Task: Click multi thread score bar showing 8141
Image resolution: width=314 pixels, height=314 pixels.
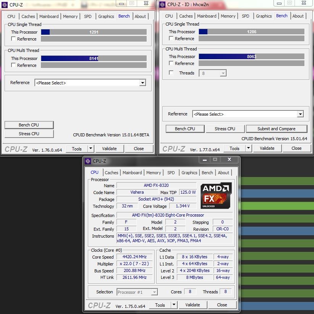Action: coord(94,58)
